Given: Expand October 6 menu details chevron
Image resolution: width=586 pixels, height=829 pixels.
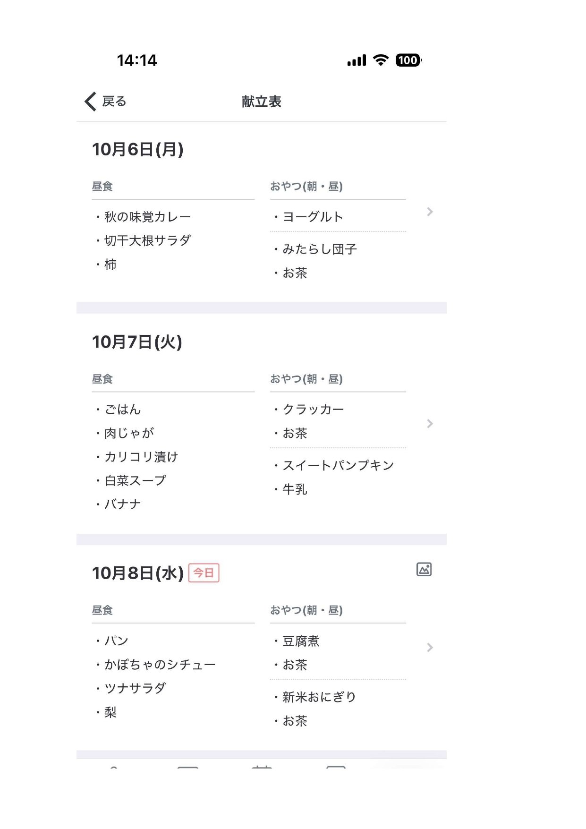Looking at the screenshot, I should coord(430,212).
